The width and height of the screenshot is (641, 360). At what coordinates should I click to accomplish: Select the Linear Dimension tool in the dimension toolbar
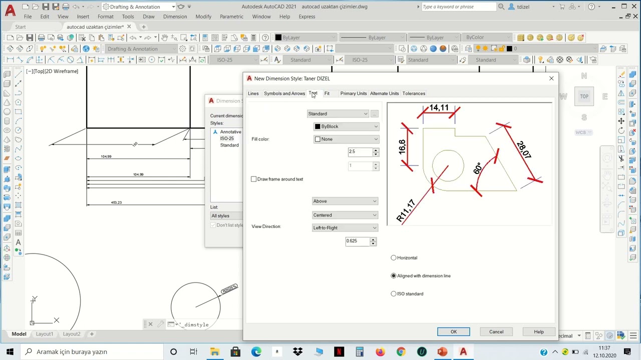pos(10,59)
